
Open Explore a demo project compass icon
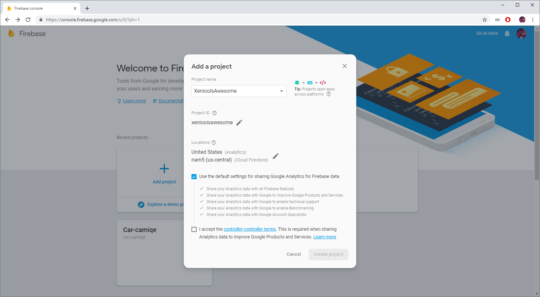(141, 204)
